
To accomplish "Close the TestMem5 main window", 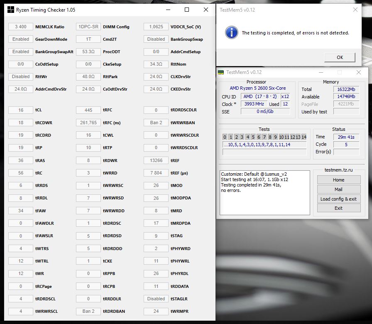I will [359, 72].
